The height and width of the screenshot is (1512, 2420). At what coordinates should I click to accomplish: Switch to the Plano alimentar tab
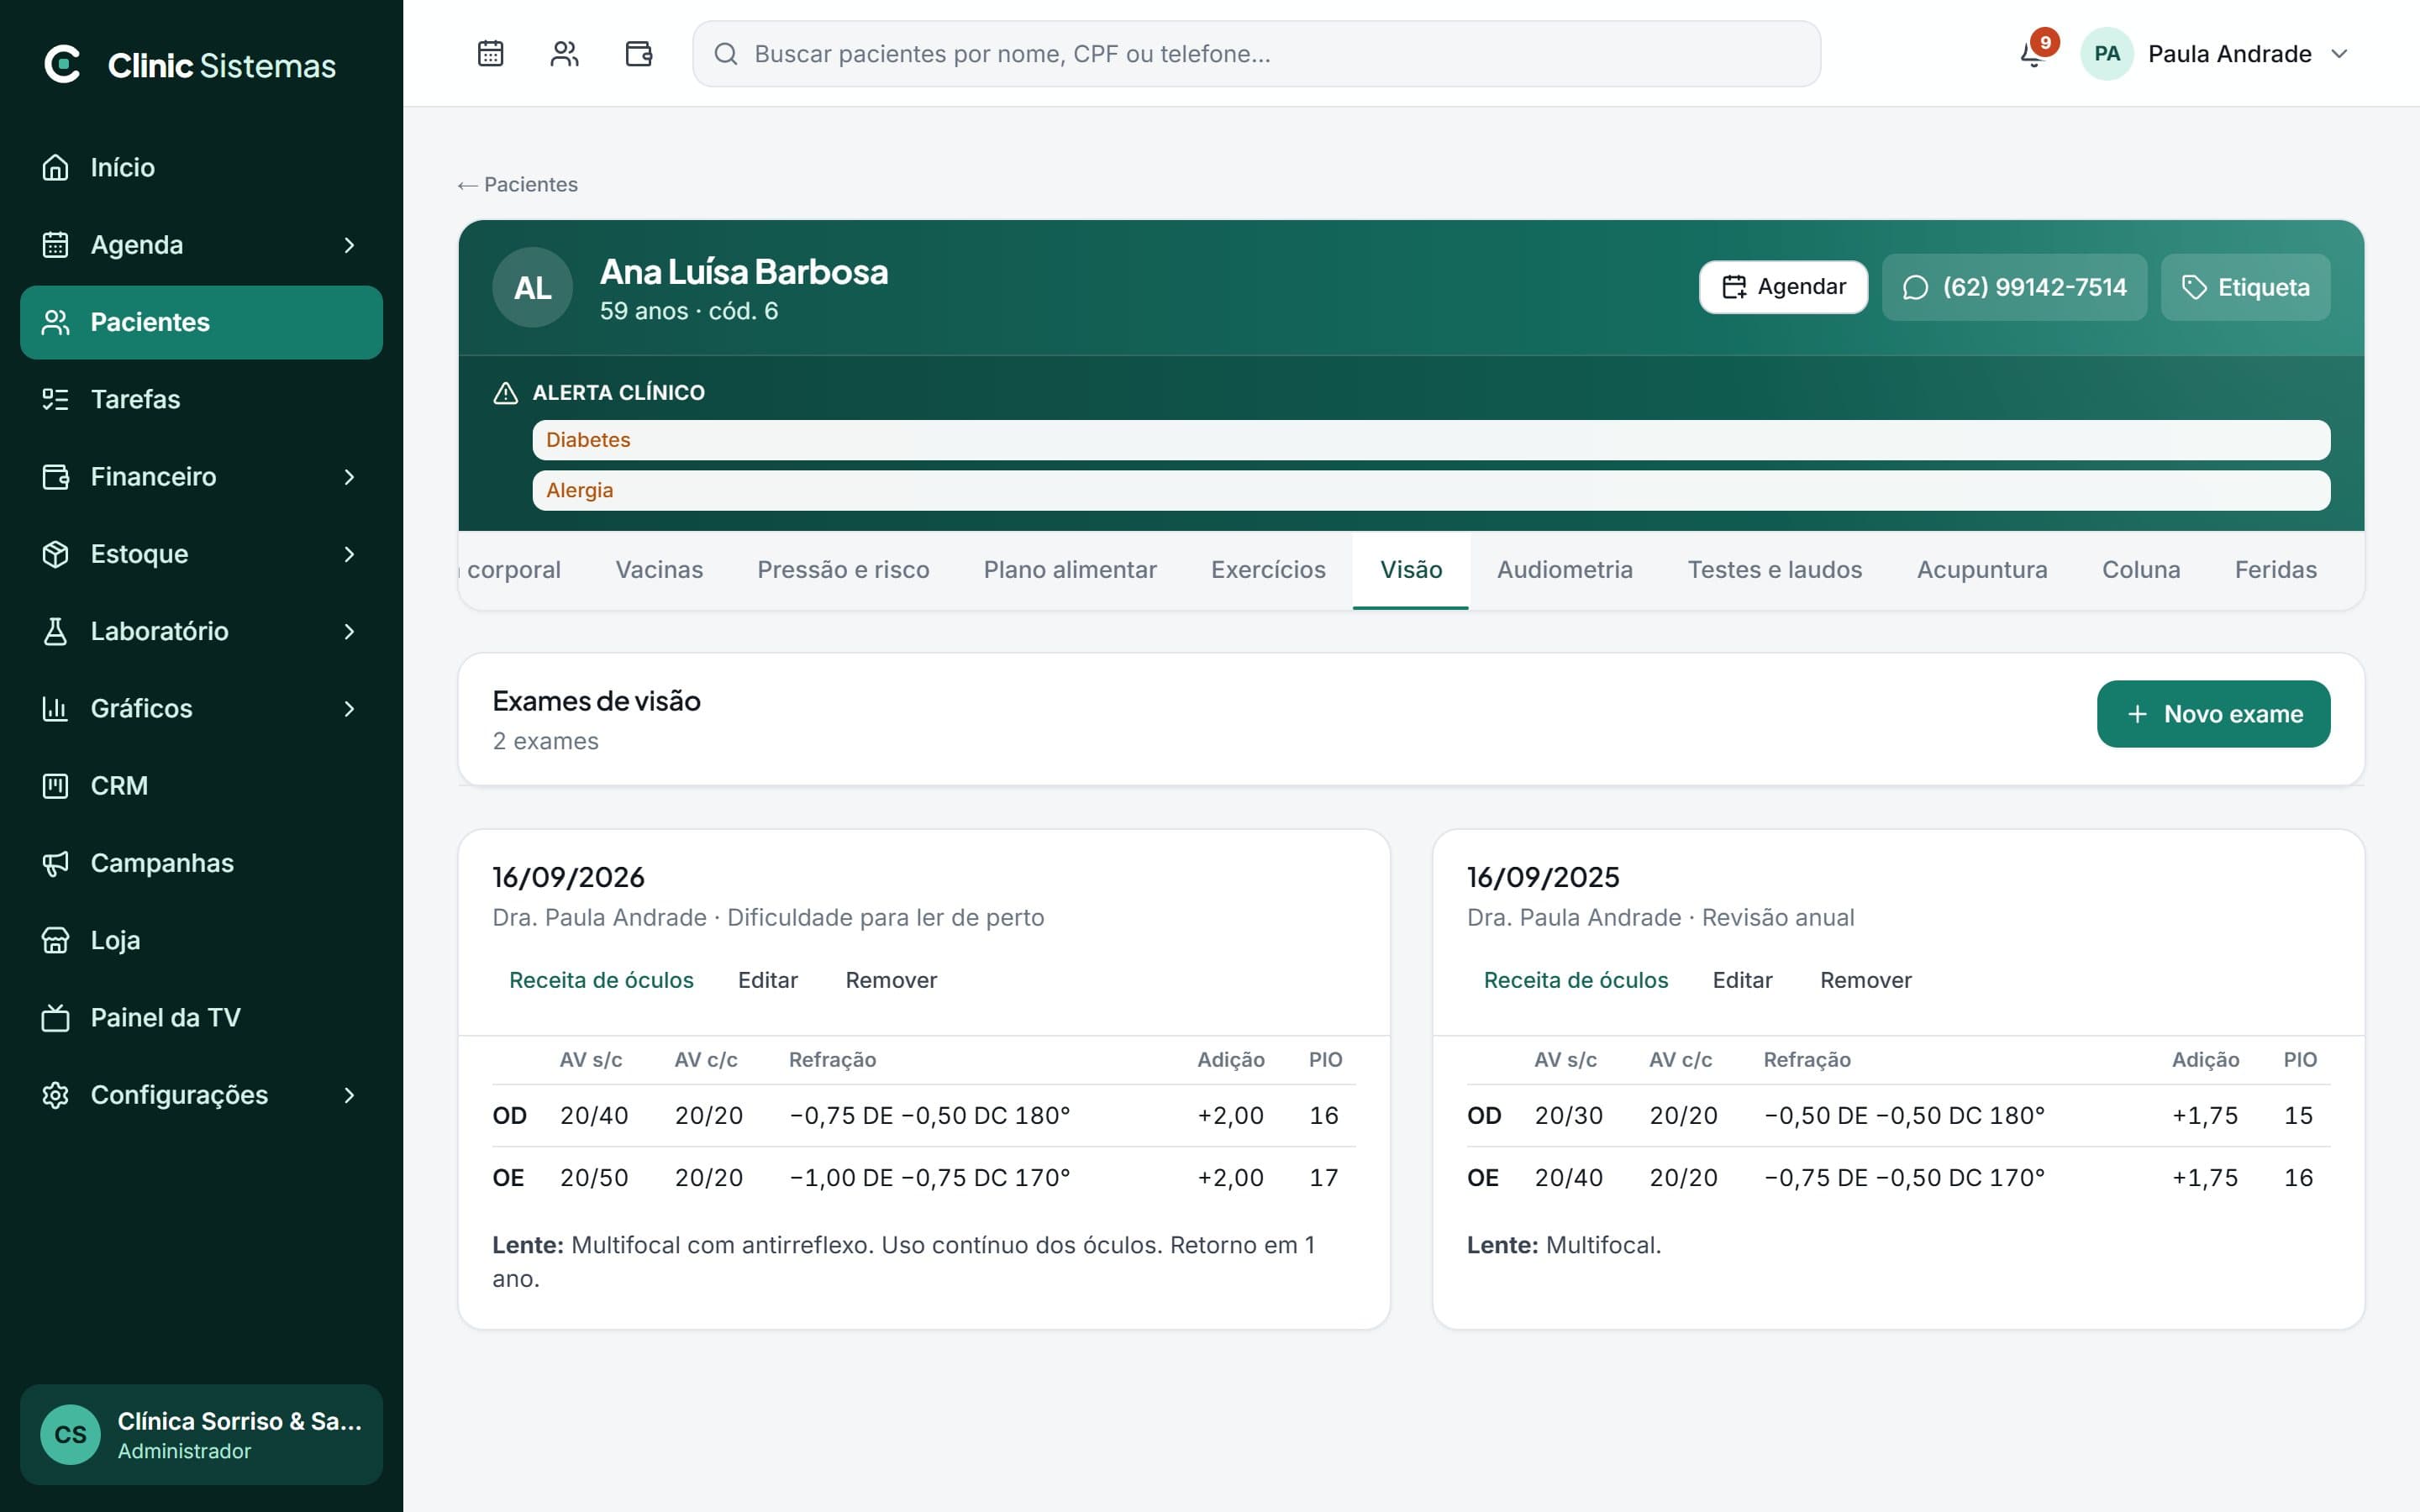point(1070,570)
